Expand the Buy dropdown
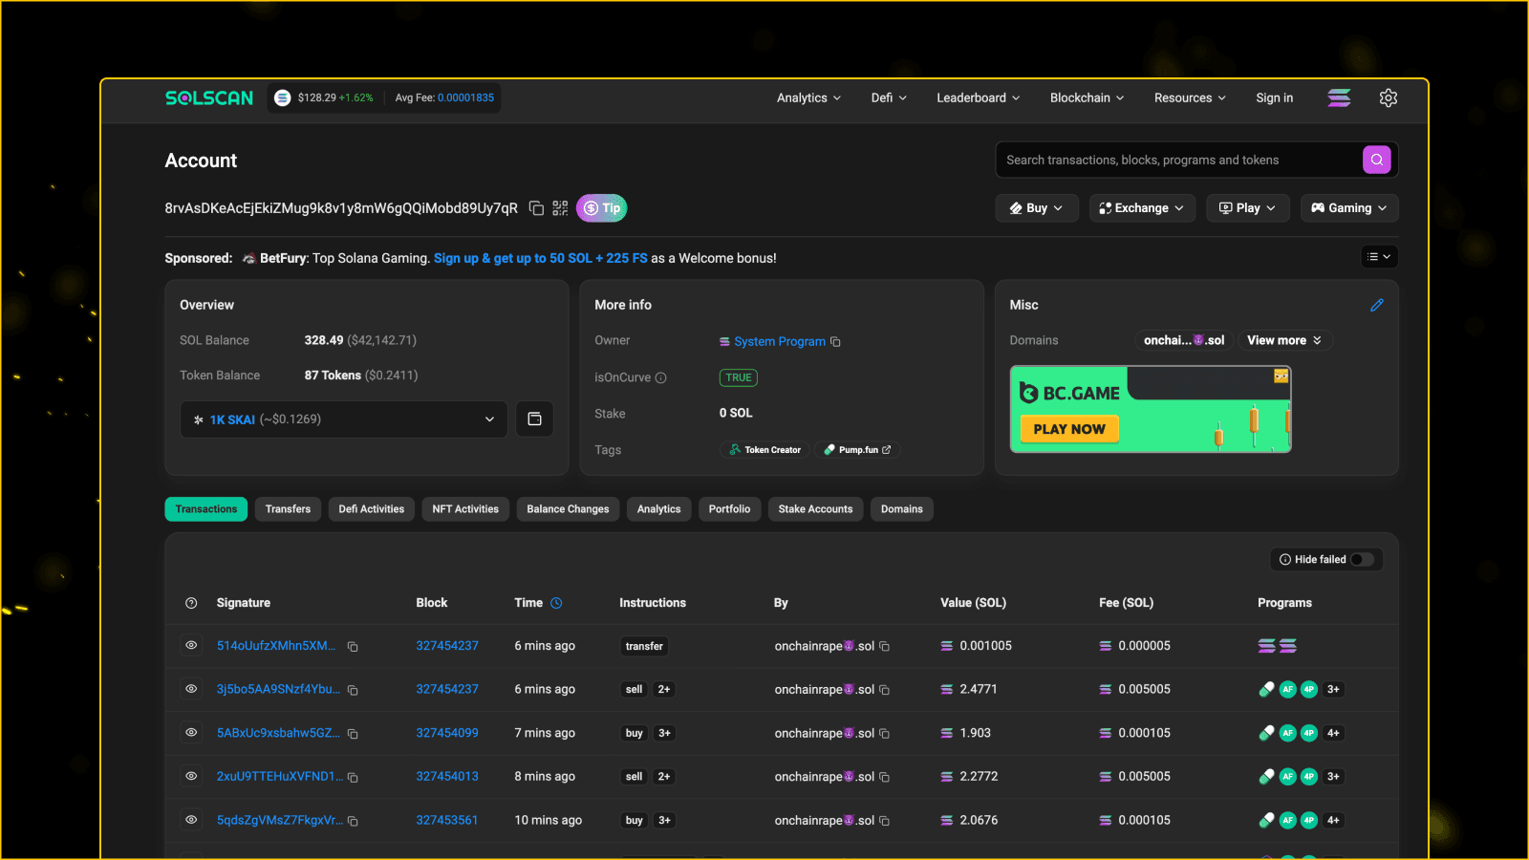This screenshot has width=1529, height=860. (1037, 208)
